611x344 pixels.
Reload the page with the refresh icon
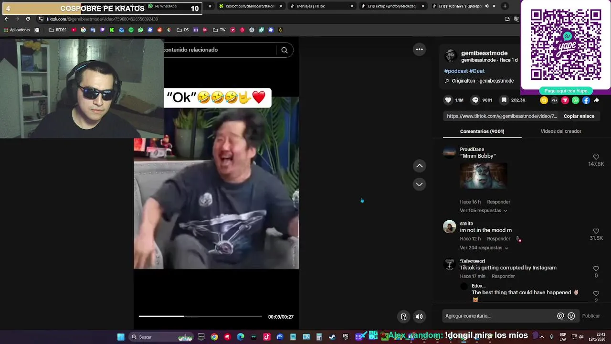[x=28, y=19]
